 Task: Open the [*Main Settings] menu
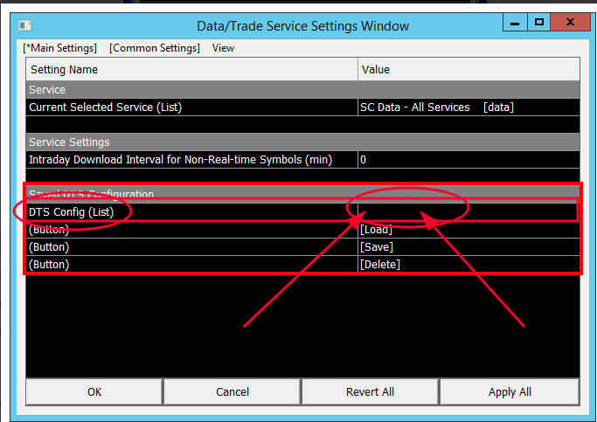point(59,48)
